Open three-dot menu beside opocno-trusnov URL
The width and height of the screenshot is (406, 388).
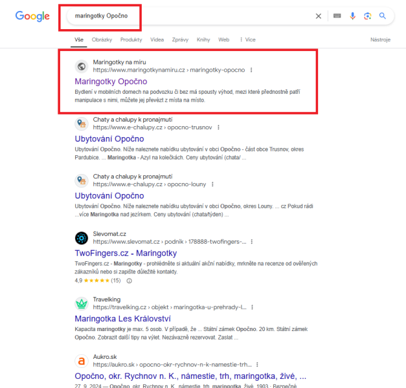(218, 127)
